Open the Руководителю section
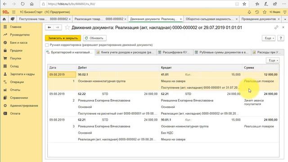Screen dimensions: 288x162 (20, 35)
